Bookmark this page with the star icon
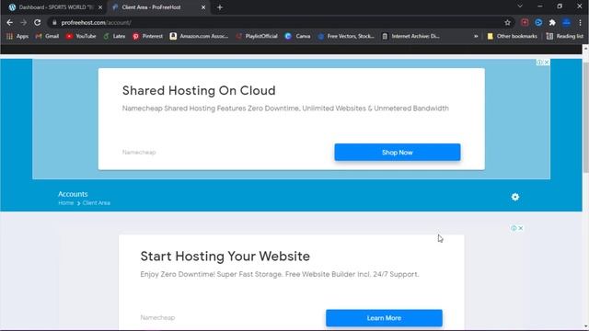This screenshot has height=331, width=589. coord(507,22)
